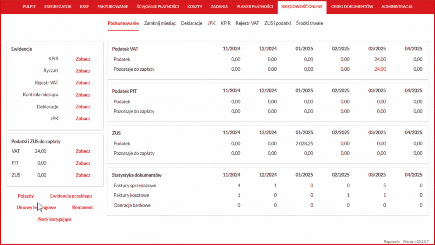Open the PULPIT menu item
Viewport: 435px width, 245px height.
coord(29,6)
